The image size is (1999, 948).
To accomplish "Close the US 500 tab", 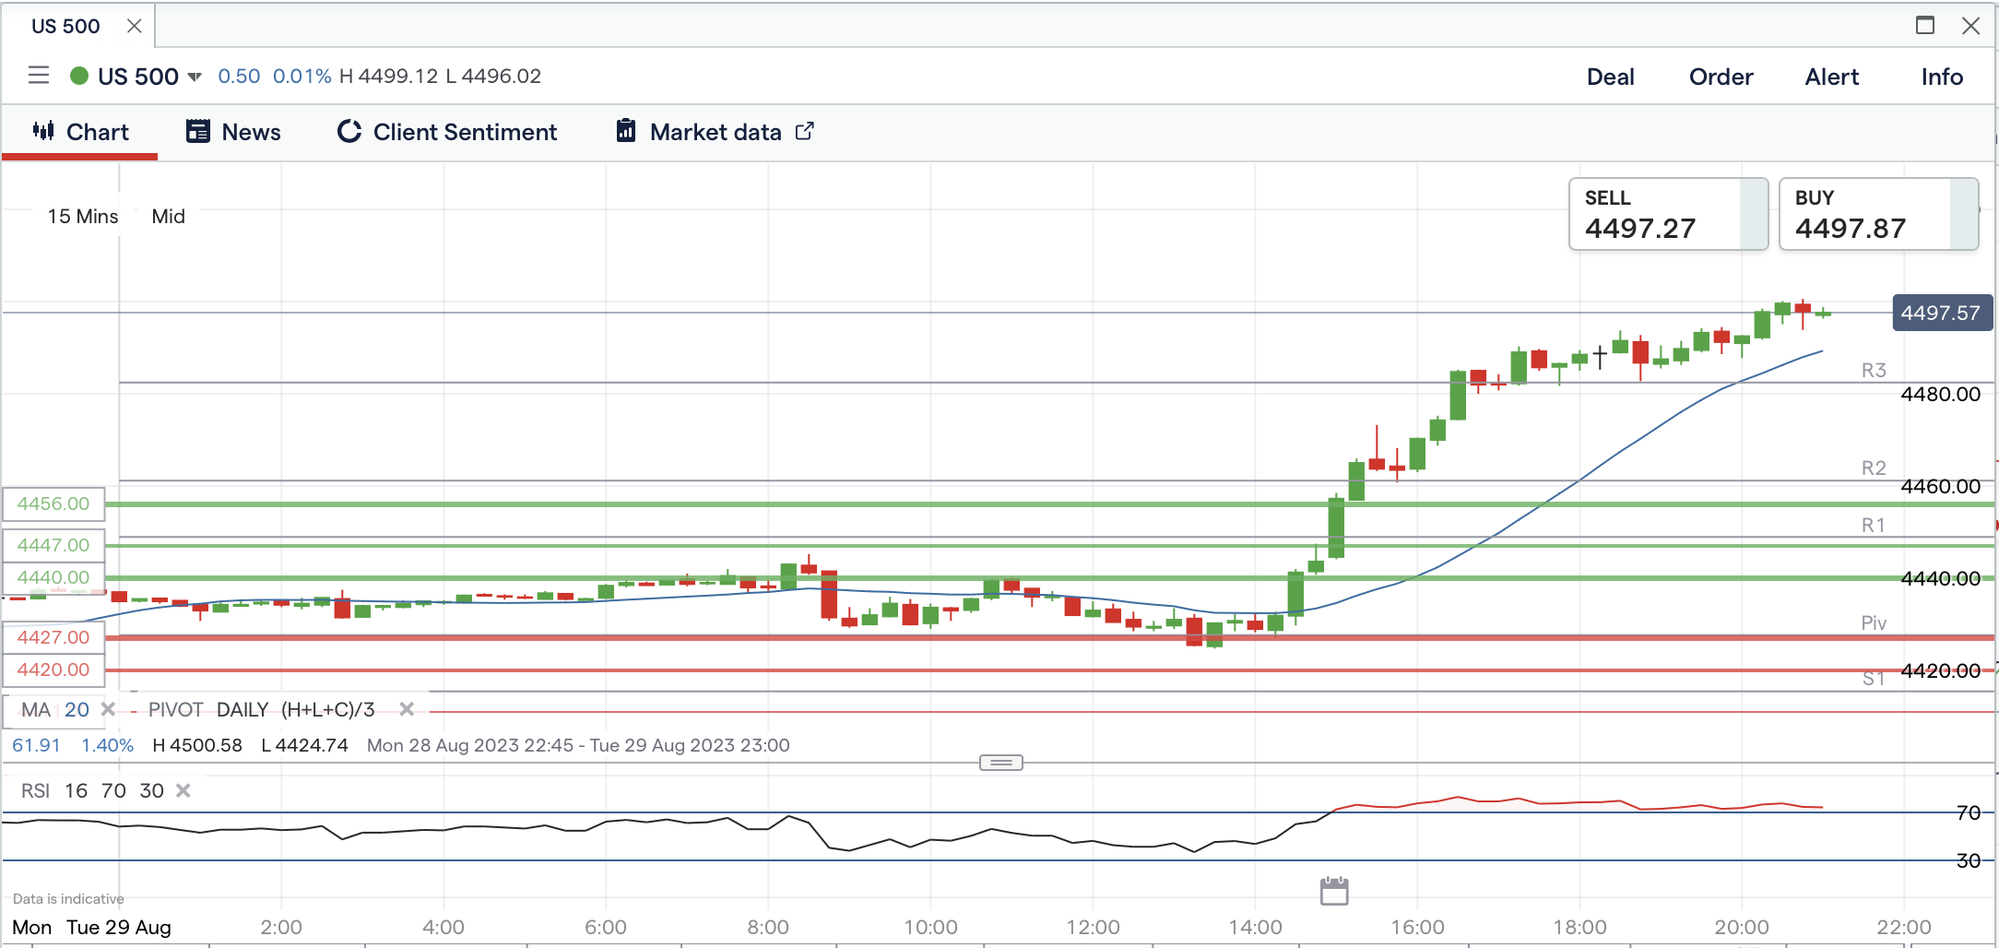I will pos(135,26).
